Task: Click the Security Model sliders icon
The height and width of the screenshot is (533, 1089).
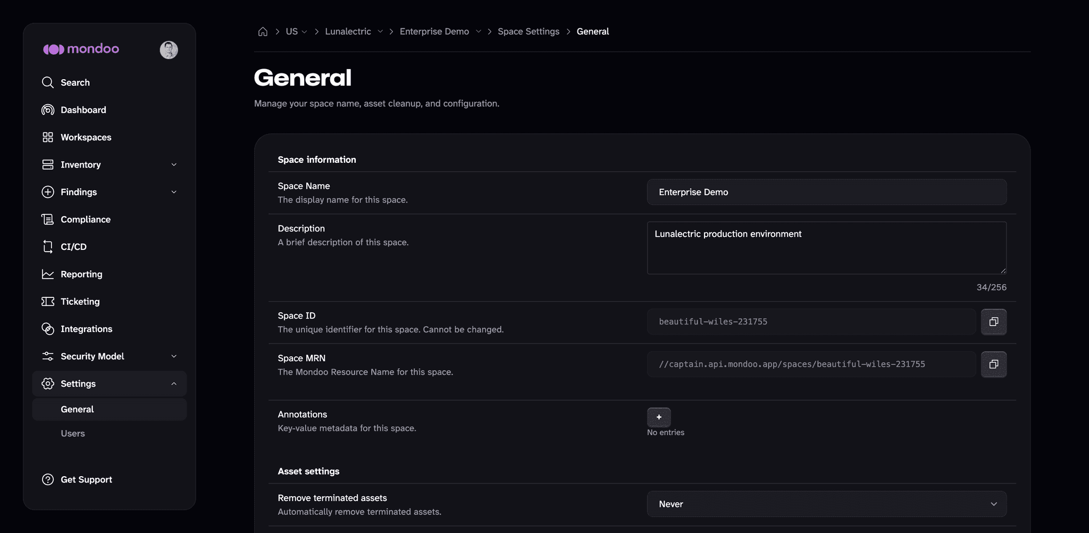Action: click(x=48, y=356)
